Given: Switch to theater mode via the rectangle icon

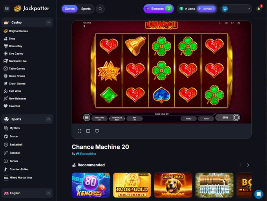Looking at the screenshot, I should [x=88, y=131].
